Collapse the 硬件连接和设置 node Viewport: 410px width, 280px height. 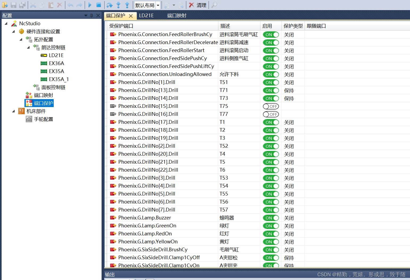coord(14,31)
